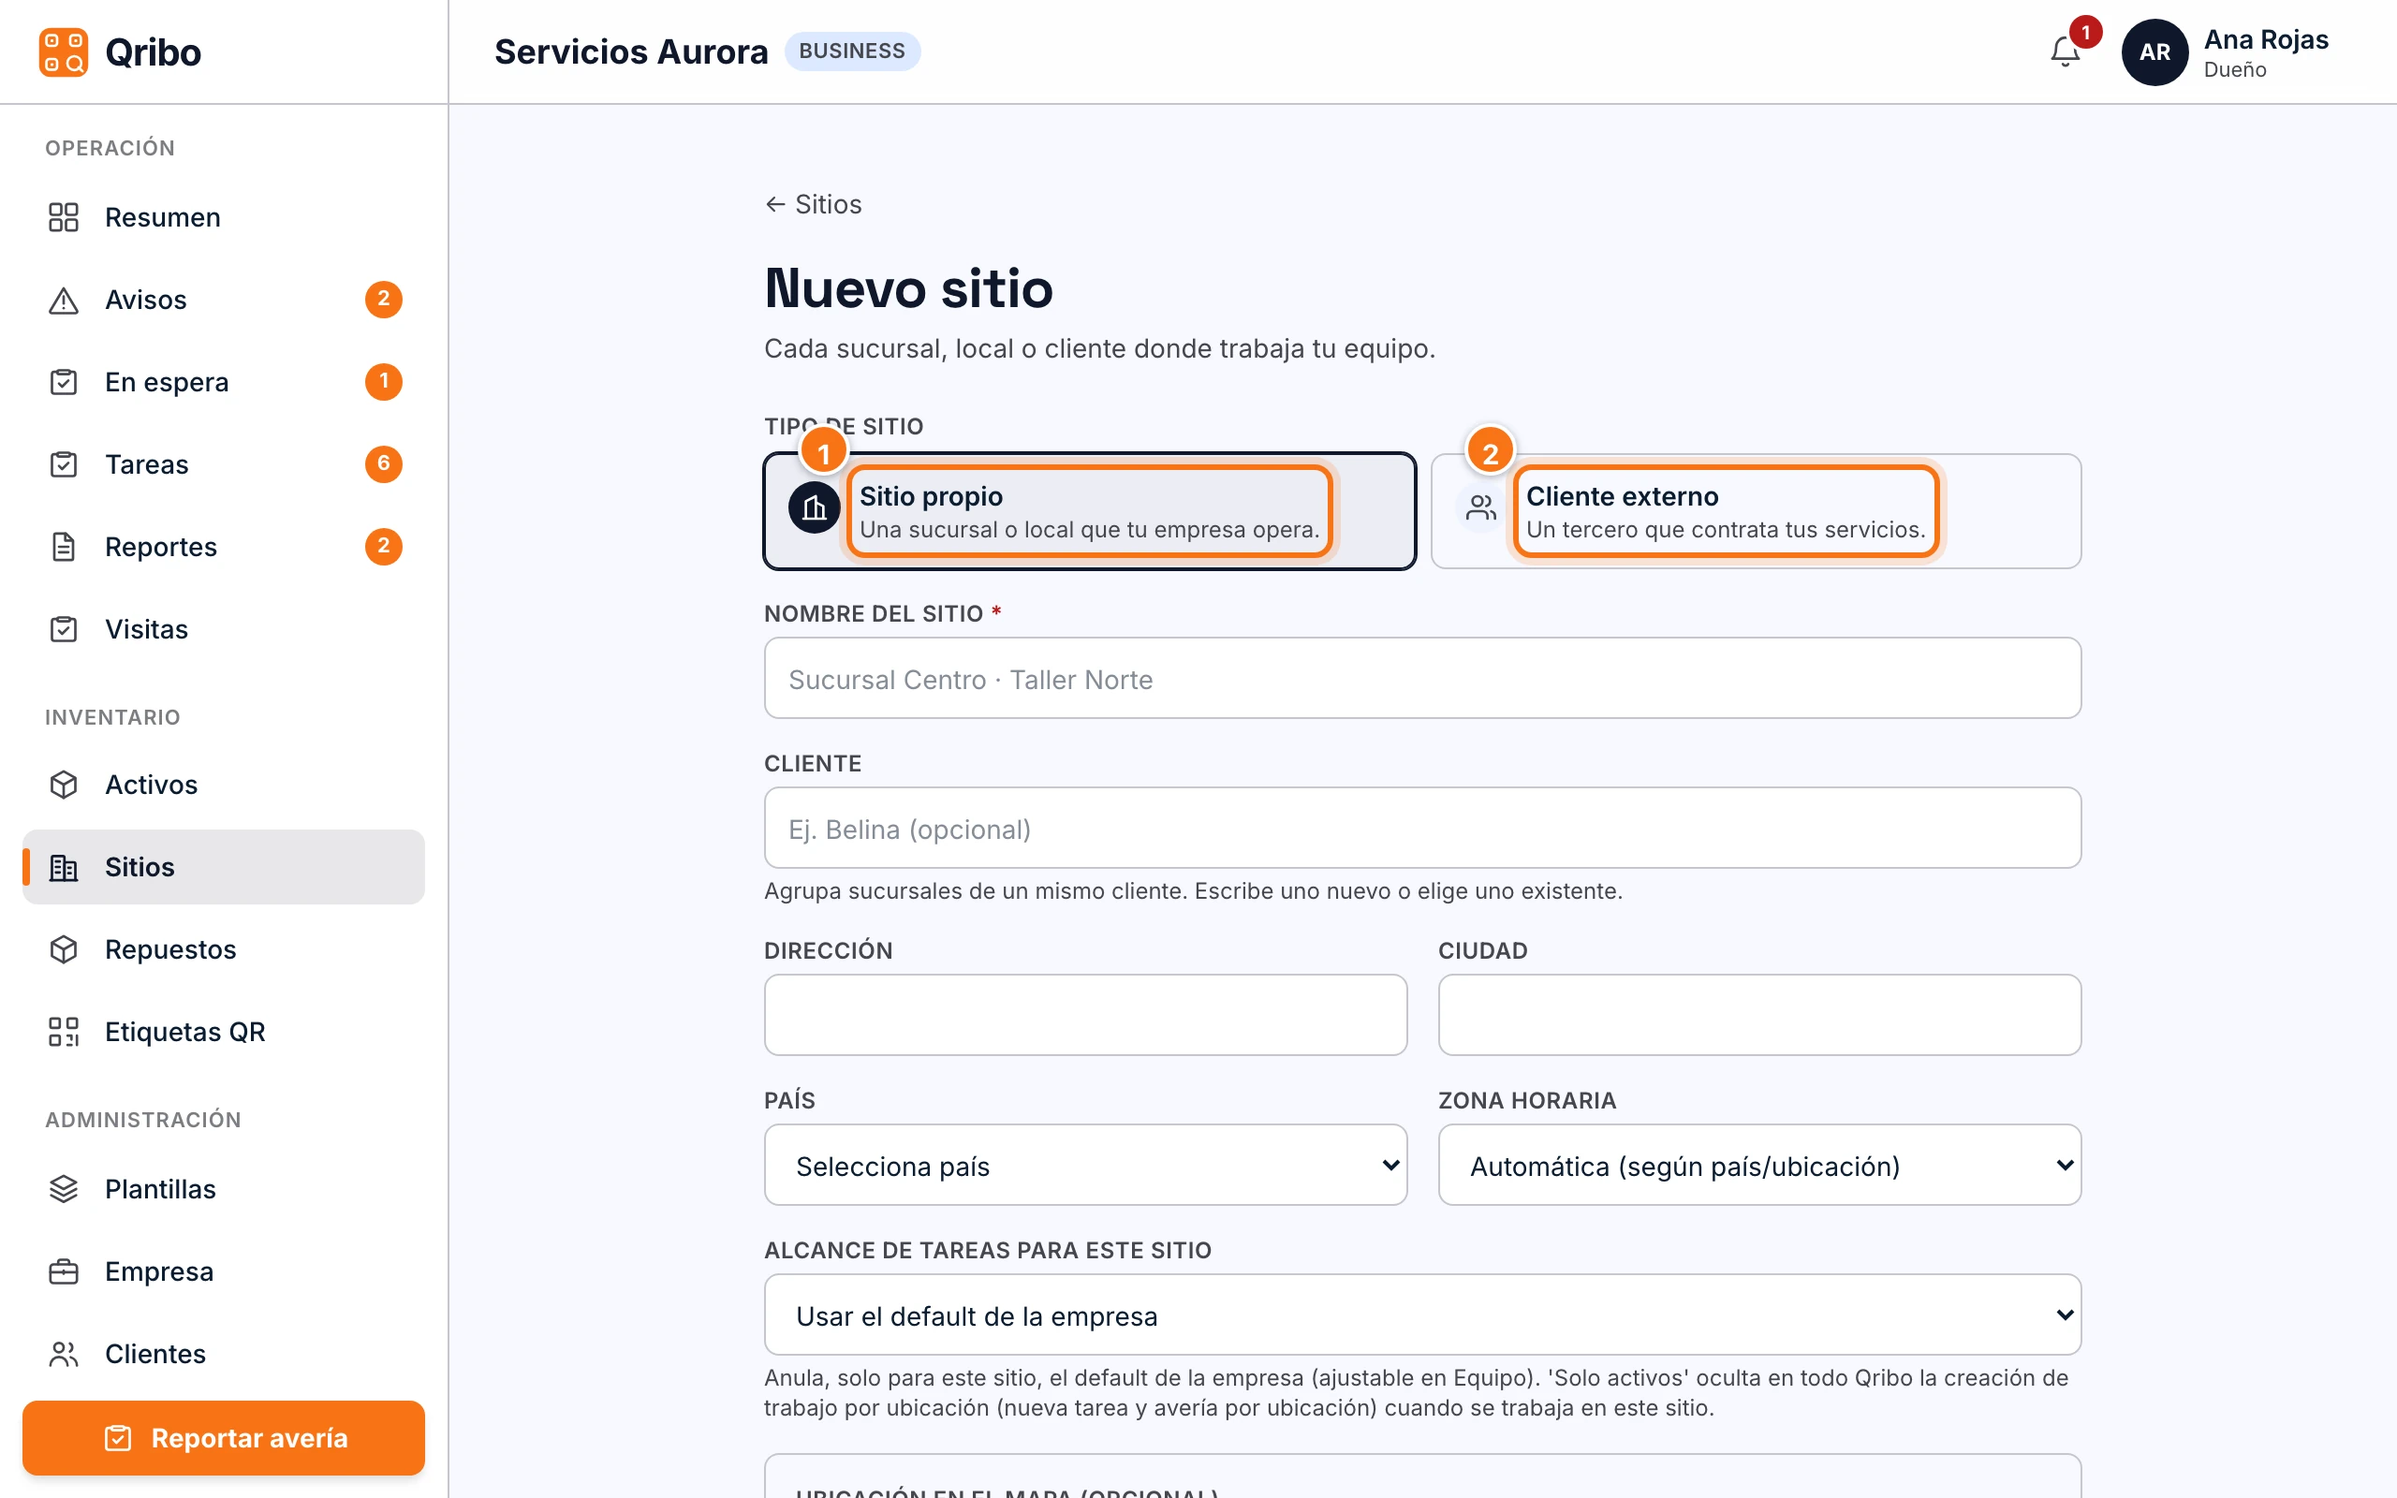This screenshot has width=2397, height=1498.
Task: Open Avisos in the sidebar
Action: (x=223, y=300)
